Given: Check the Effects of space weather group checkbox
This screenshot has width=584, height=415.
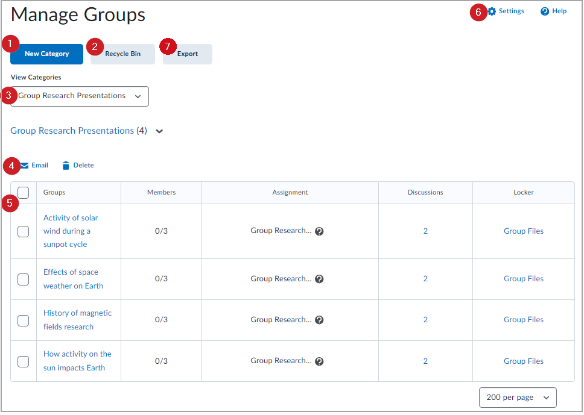Looking at the screenshot, I should 23,279.
